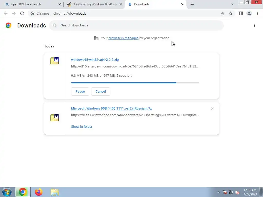Bookmark this tab with the star icon
This screenshot has width=263, height=197.
point(231,13)
